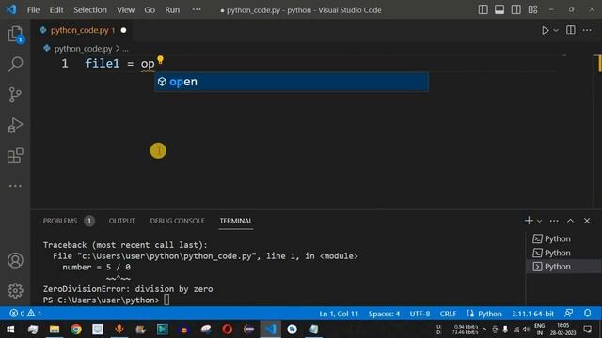602x338 pixels.
Task: Open launch profile dropdown beside plus
Action: pos(539,221)
